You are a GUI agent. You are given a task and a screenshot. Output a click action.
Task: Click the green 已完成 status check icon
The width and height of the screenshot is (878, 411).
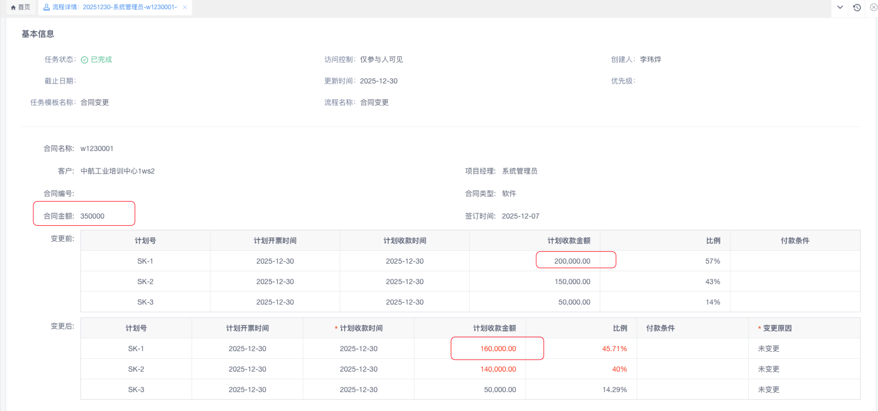[x=85, y=60]
